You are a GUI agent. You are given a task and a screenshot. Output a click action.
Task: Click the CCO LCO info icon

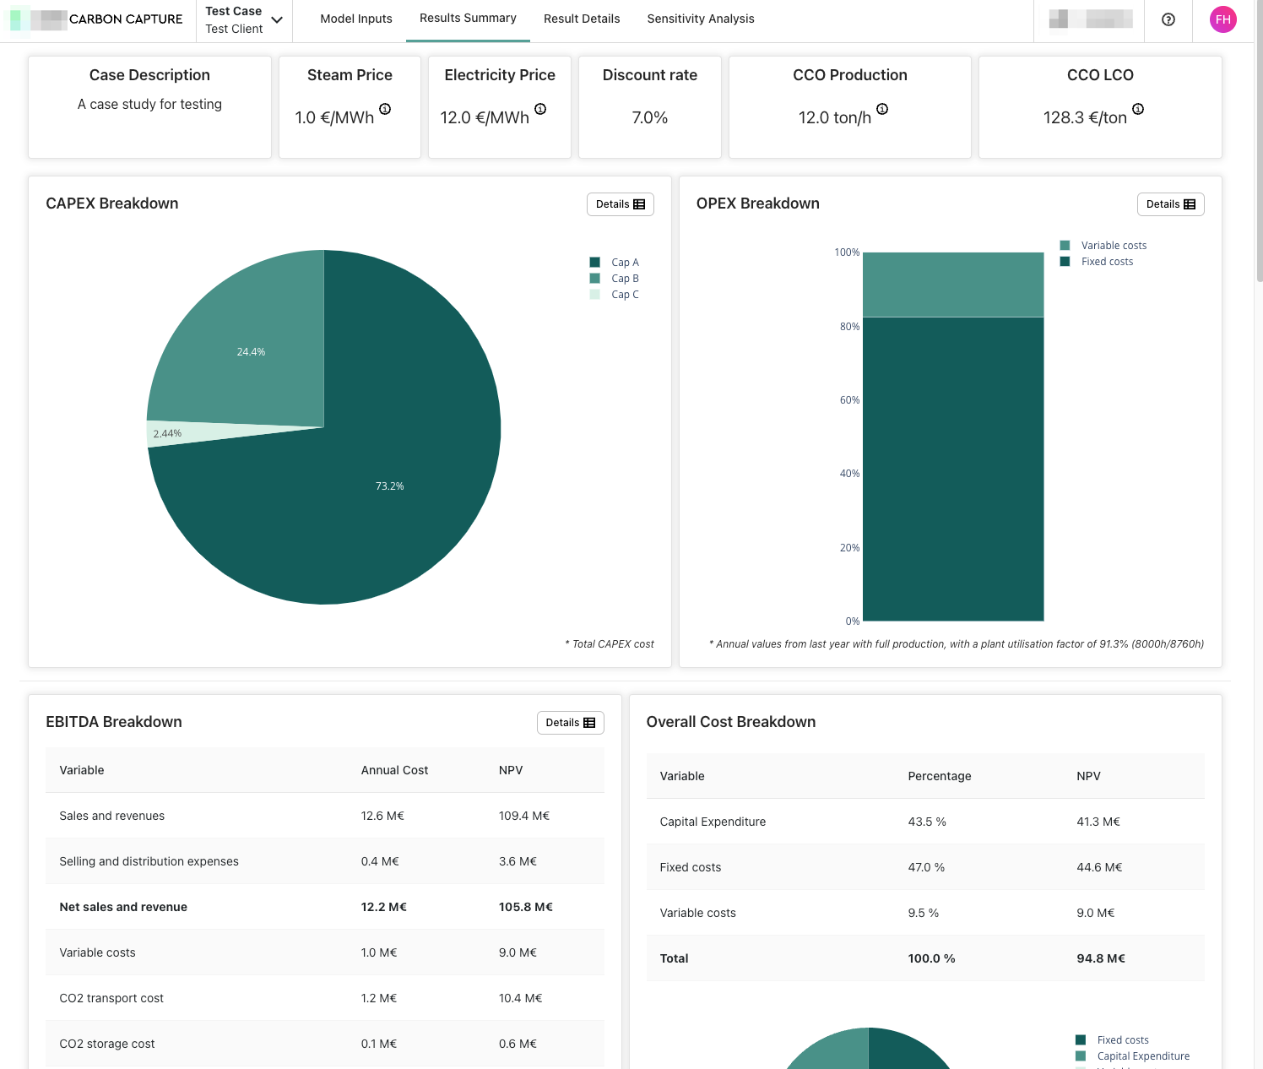tap(1138, 109)
